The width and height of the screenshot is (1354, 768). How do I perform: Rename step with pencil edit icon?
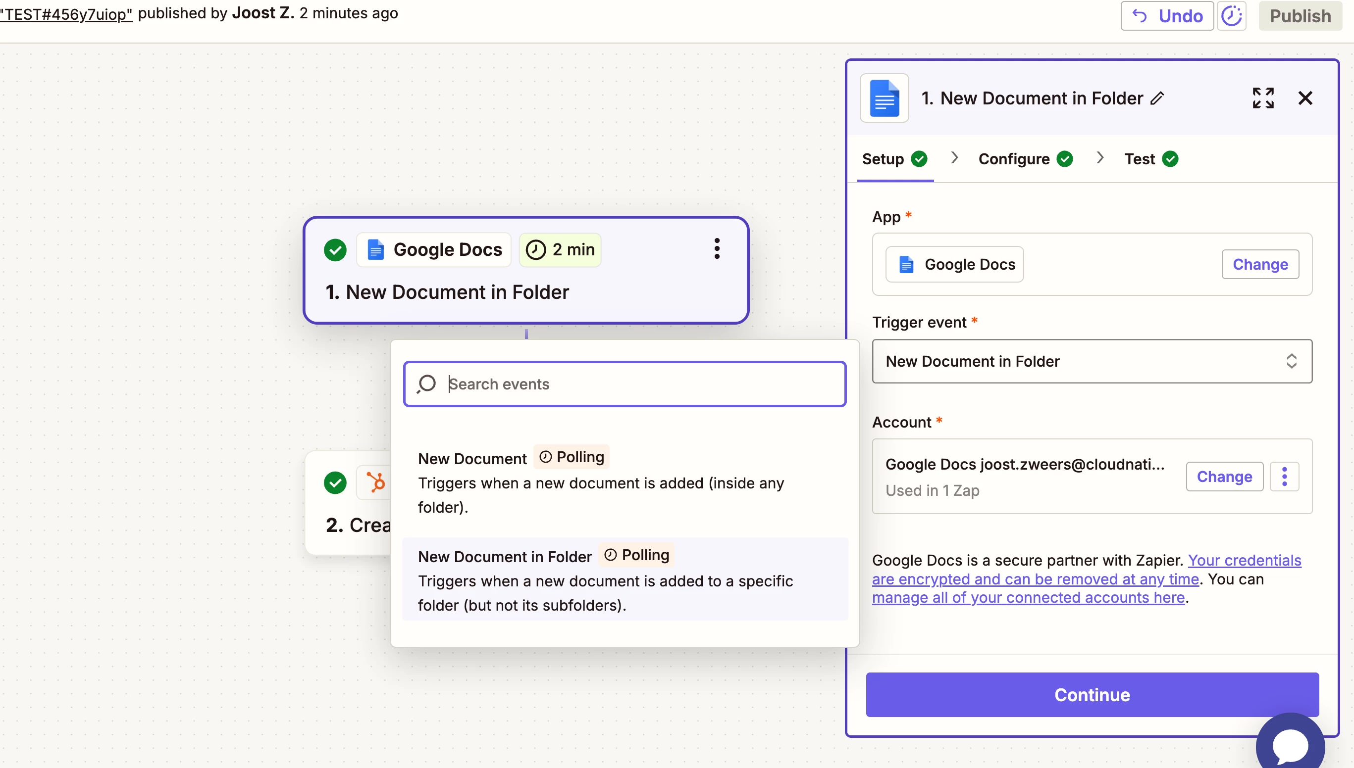pos(1157,98)
